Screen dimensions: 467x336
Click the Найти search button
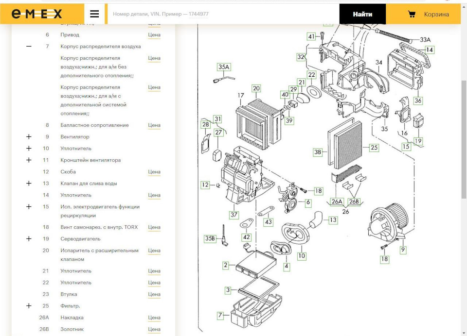pyautogui.click(x=362, y=14)
